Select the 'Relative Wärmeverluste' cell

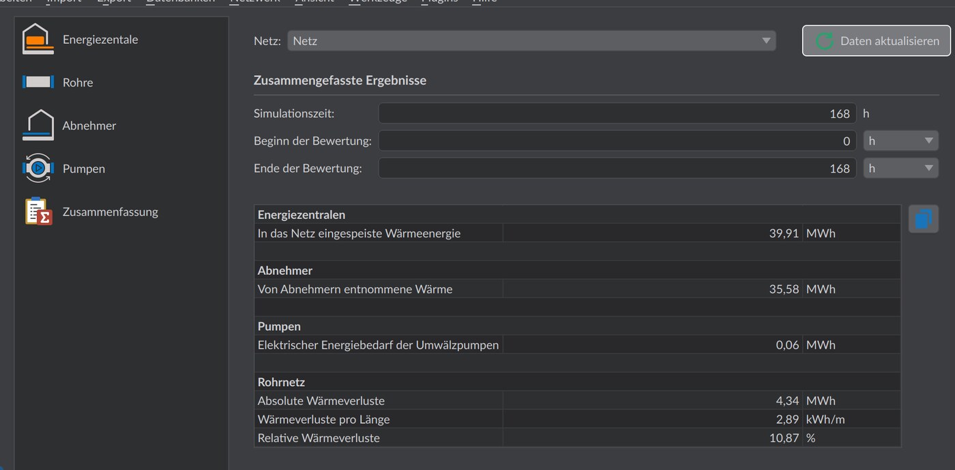(x=379, y=438)
